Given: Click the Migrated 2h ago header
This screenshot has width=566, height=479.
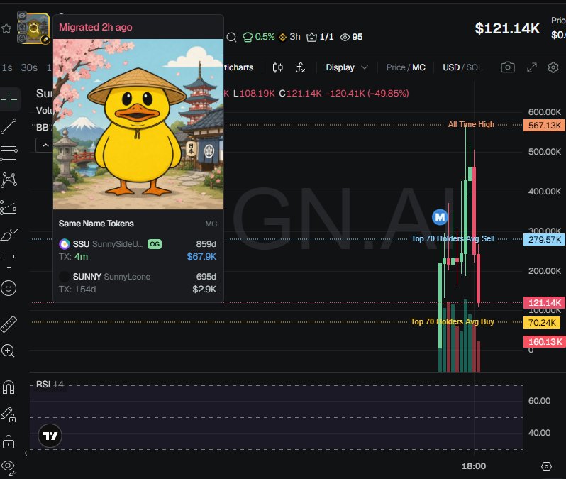Looking at the screenshot, I should [x=96, y=27].
